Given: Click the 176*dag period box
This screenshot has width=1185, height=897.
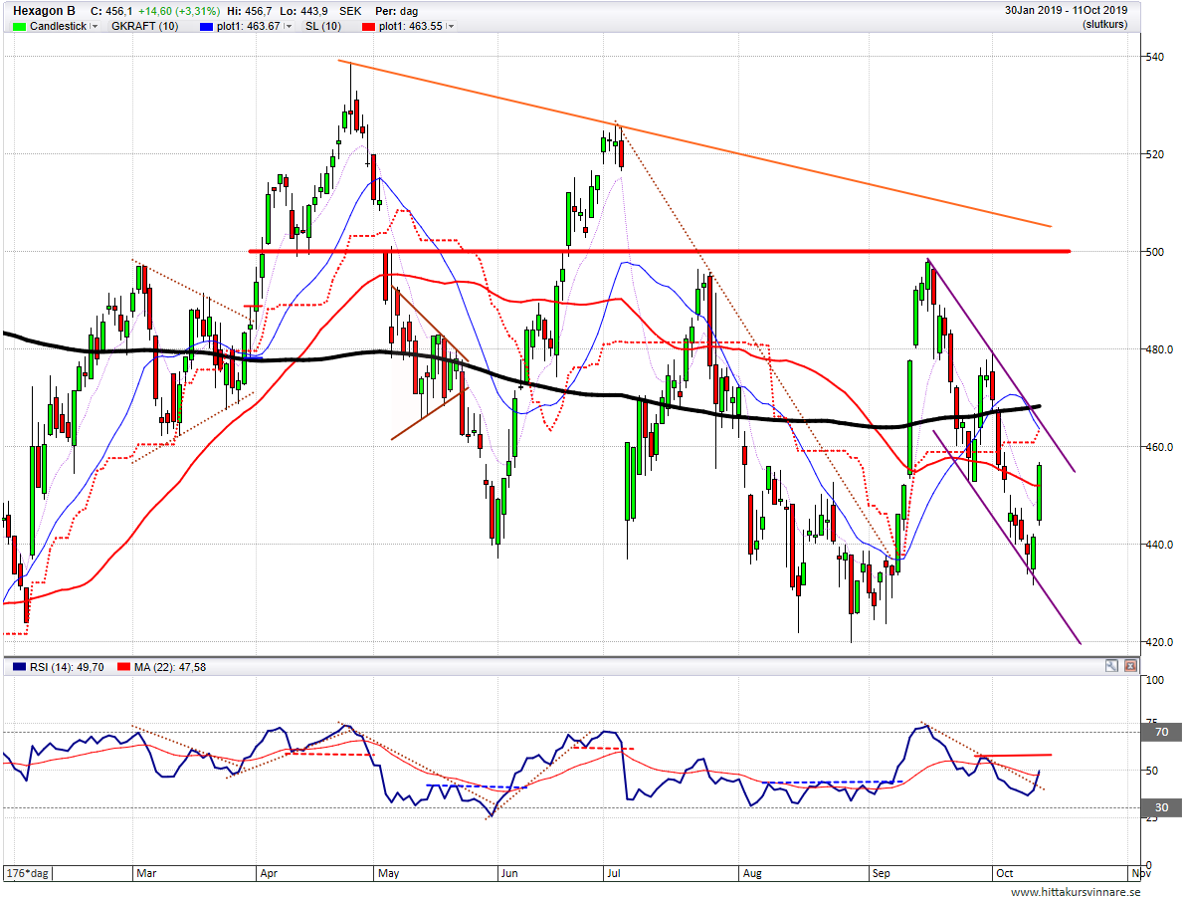Looking at the screenshot, I should pyautogui.click(x=28, y=873).
